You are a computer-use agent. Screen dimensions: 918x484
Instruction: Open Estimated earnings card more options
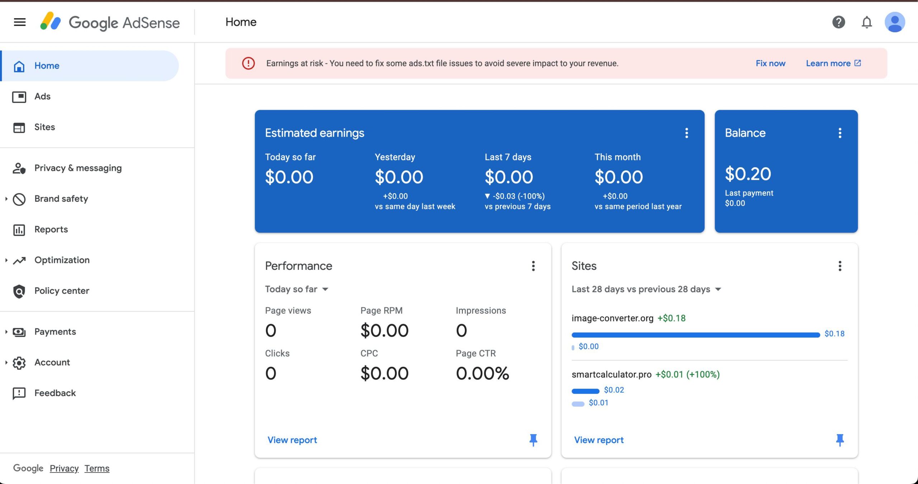pos(686,133)
